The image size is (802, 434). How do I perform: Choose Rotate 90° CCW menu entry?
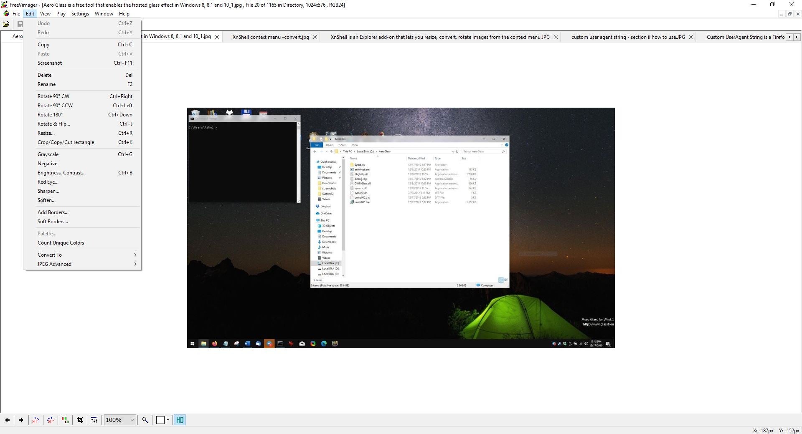[x=83, y=106]
